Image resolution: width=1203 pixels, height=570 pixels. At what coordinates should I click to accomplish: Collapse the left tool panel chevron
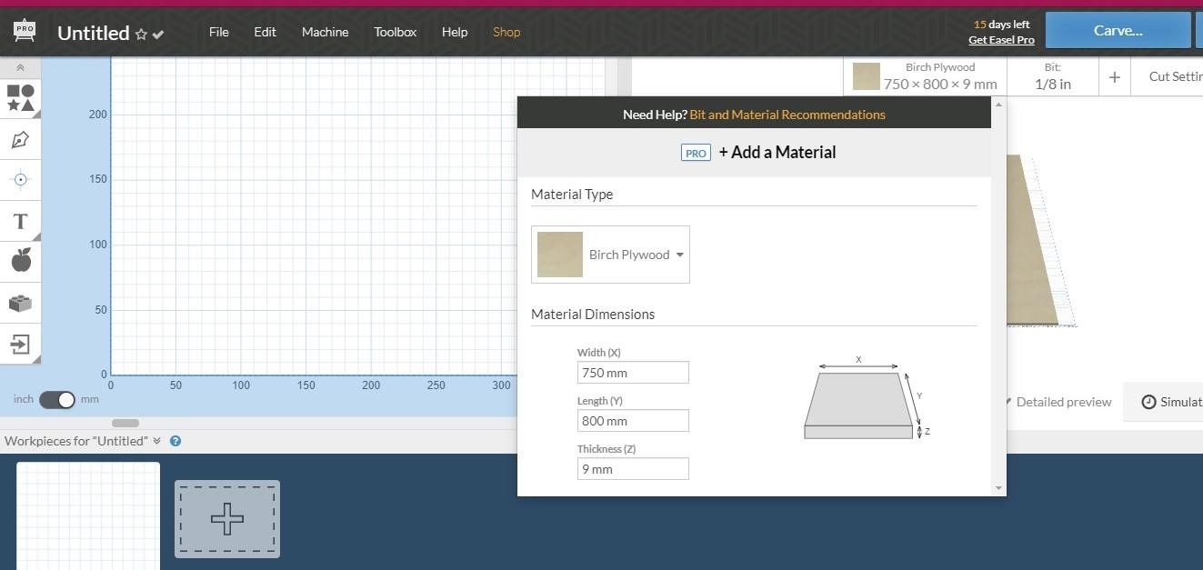[20, 67]
